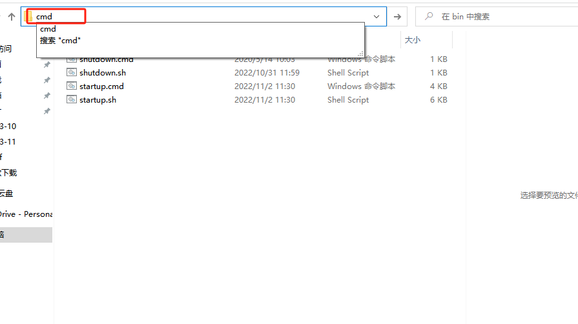
Task: Click the 4 KB size cell
Action: [439, 86]
